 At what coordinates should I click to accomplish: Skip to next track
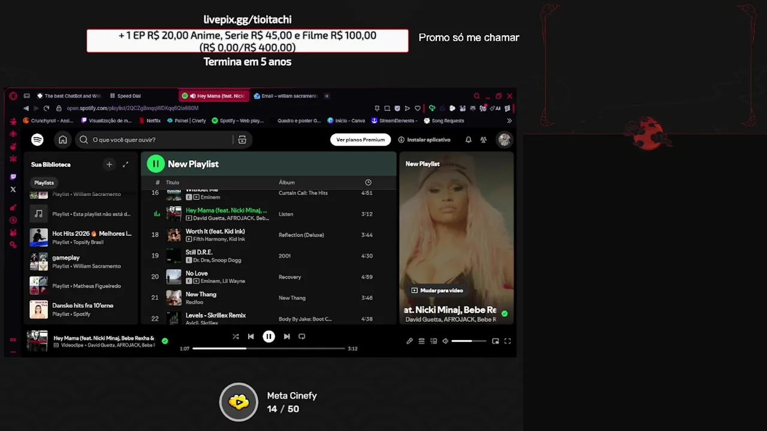coord(286,336)
